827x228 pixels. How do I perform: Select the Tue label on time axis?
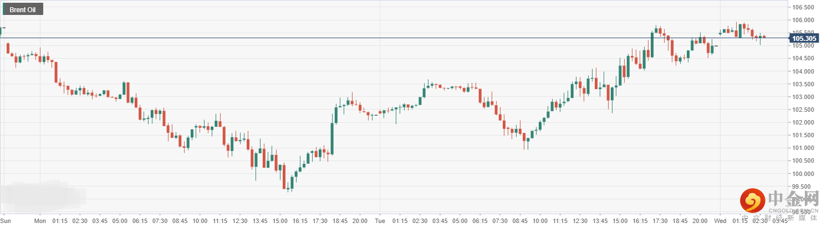380,221
